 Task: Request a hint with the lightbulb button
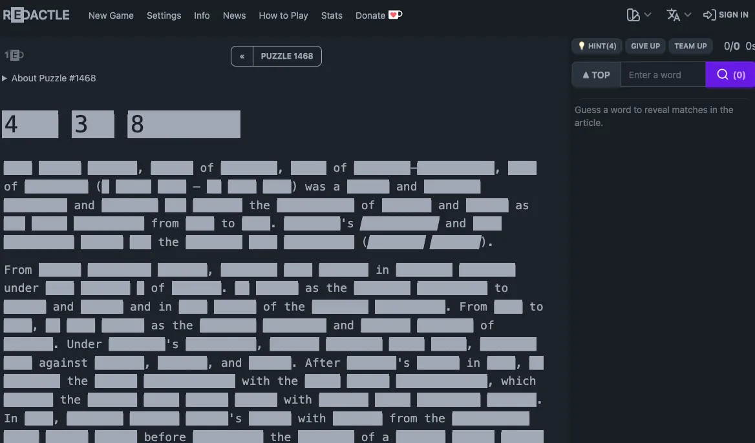click(x=597, y=46)
